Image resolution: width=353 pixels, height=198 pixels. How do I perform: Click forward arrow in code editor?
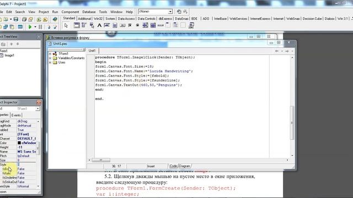click(287, 51)
